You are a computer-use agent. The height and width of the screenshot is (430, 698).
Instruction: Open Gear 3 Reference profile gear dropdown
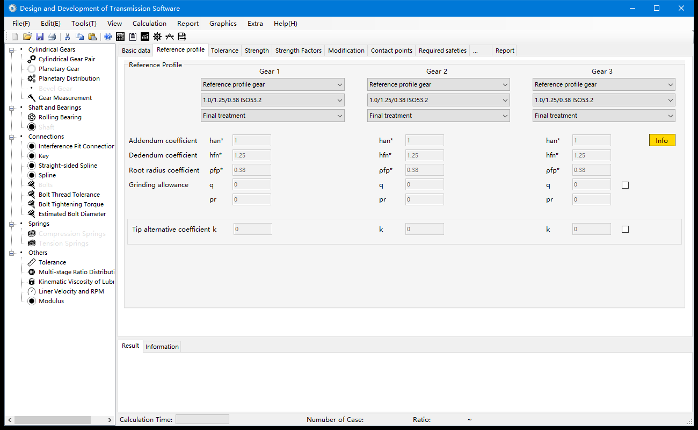604,84
